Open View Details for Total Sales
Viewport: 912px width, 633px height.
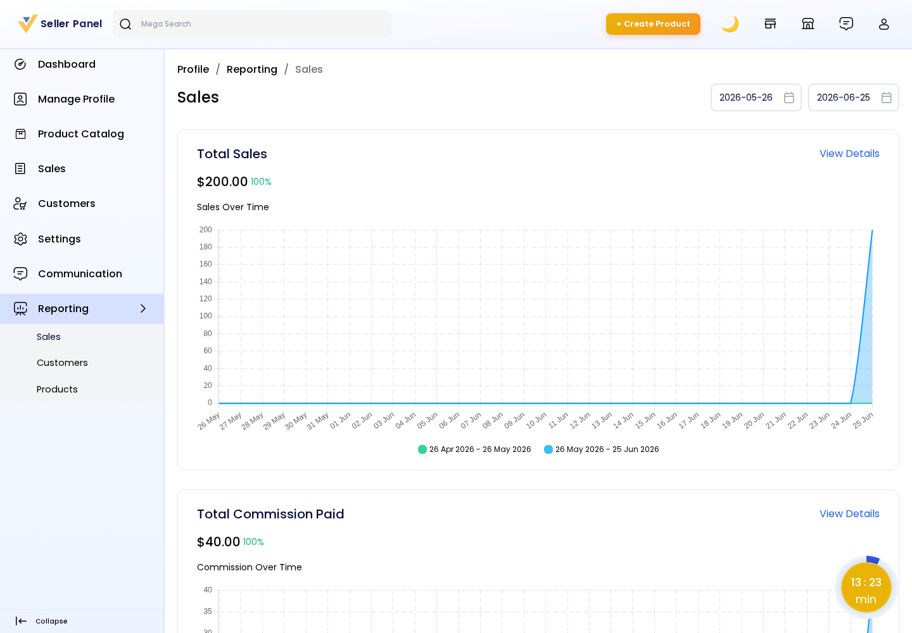(849, 154)
